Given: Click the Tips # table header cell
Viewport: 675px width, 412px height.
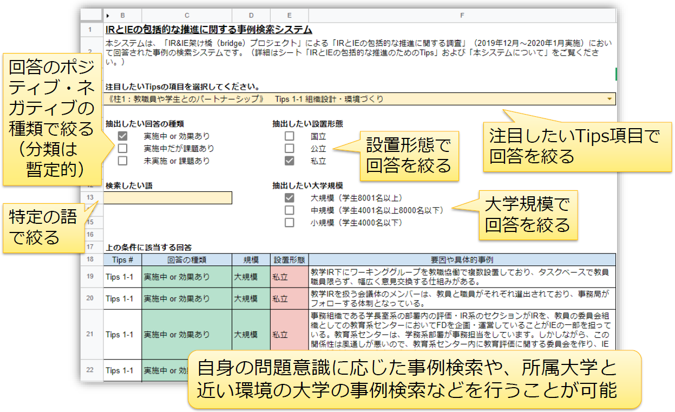Looking at the screenshot, I should [x=122, y=260].
